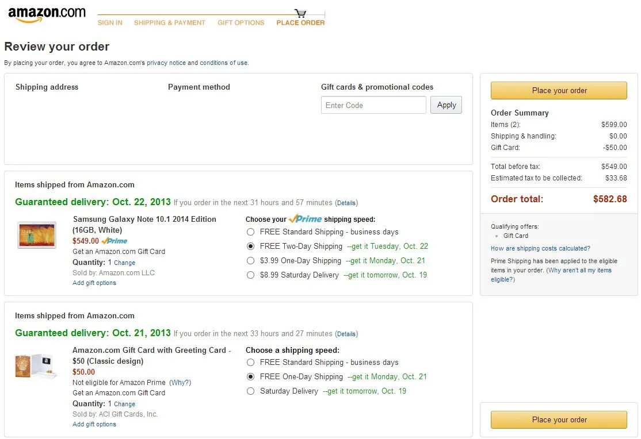
Task: Click the Samsung Galaxy Note tablet thumbnail
Action: pos(37,235)
